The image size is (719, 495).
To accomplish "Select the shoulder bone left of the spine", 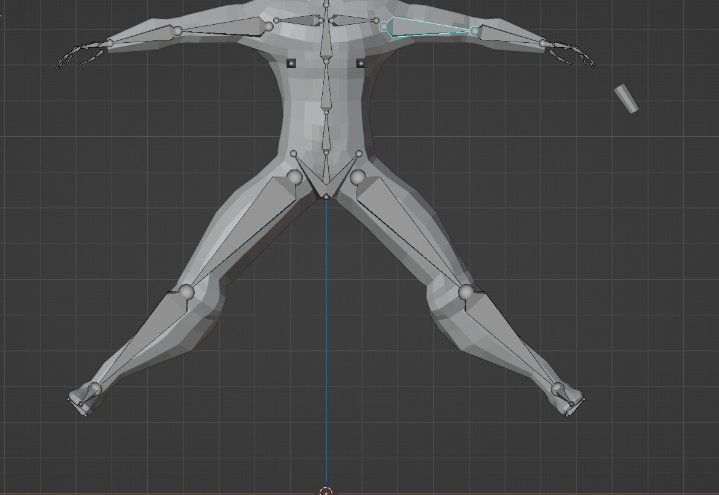I will click(x=298, y=20).
